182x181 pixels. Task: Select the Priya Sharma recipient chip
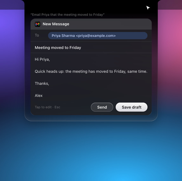pyautogui.click(x=98, y=36)
